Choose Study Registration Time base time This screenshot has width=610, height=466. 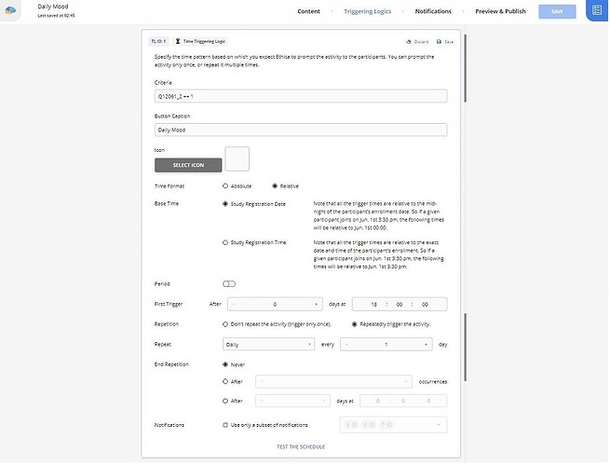coord(225,242)
